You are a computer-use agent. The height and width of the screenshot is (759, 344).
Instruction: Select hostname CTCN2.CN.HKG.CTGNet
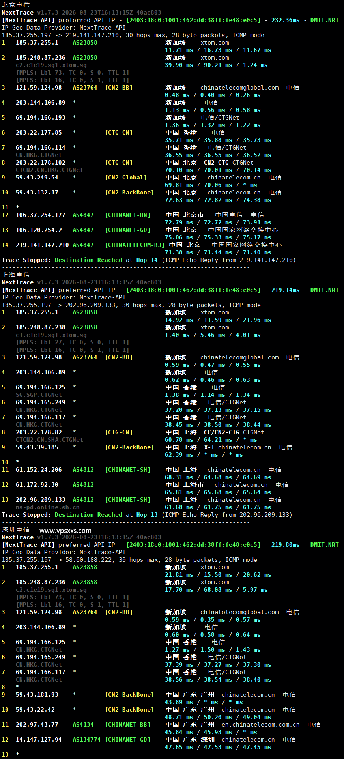49,170
